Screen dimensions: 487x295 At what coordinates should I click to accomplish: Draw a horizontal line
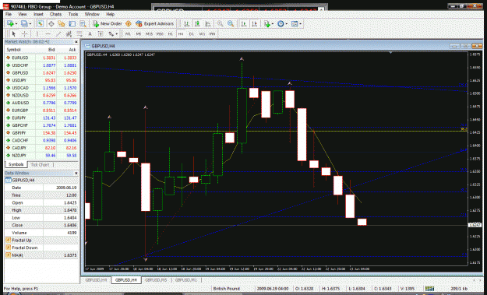pyautogui.click(x=48, y=33)
